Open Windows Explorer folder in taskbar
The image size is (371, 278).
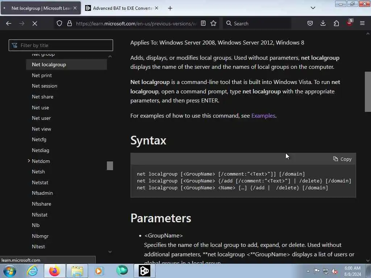[77, 271]
